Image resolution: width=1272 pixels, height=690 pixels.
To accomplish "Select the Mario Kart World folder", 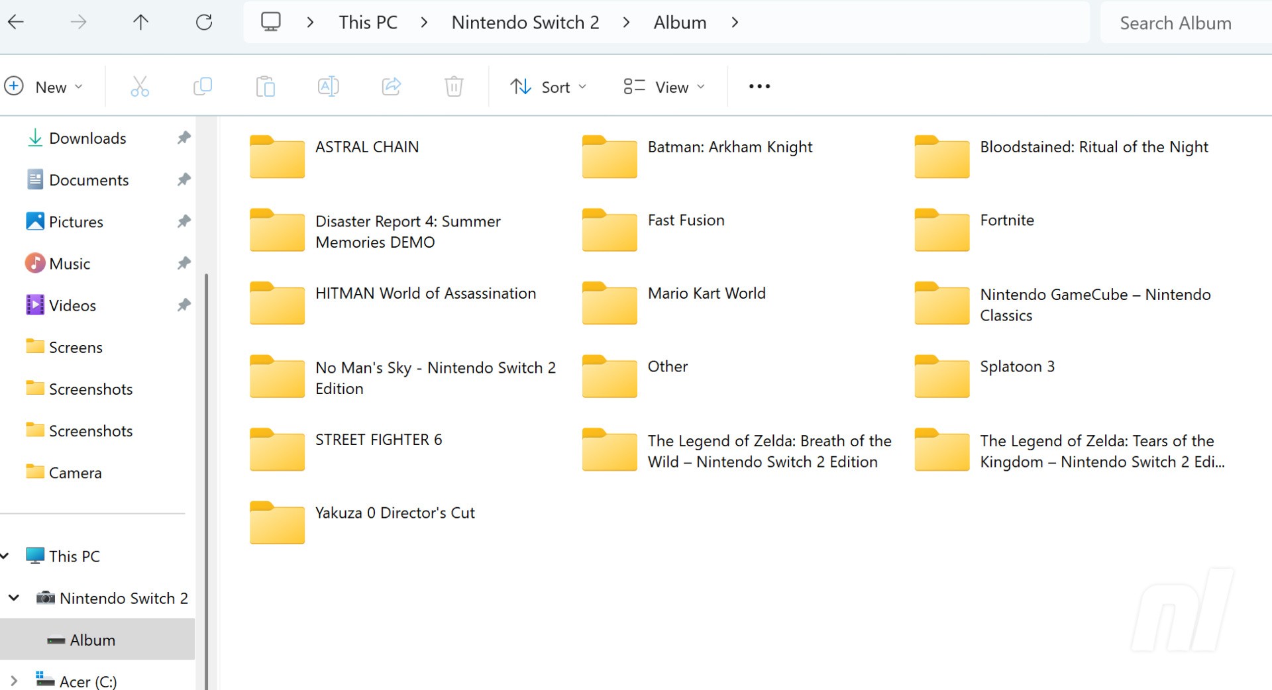I will coord(674,303).
